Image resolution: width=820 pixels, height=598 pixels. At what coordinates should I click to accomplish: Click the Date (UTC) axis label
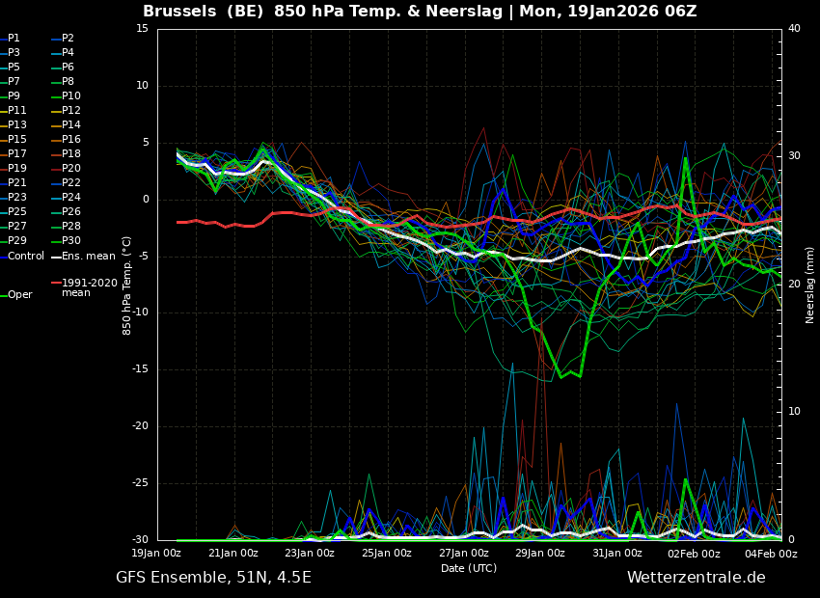(x=469, y=568)
